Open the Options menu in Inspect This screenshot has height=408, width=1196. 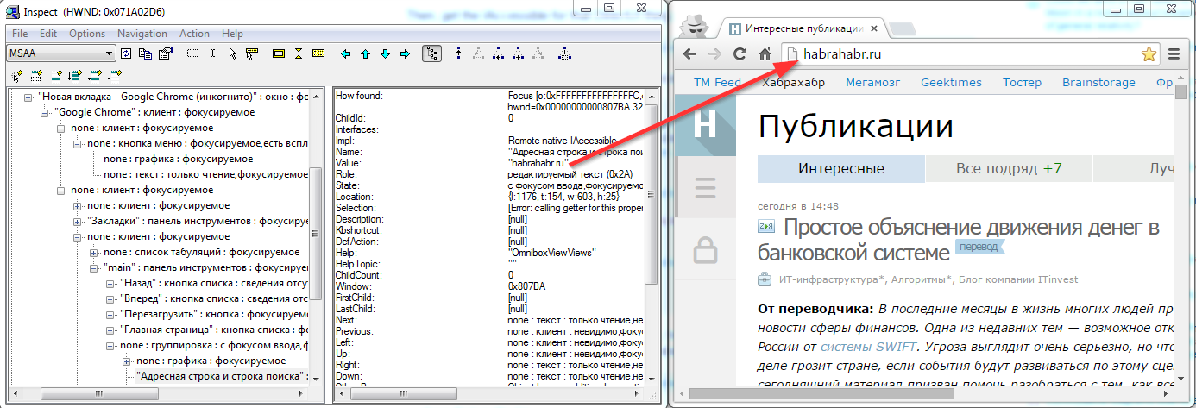[x=87, y=34]
